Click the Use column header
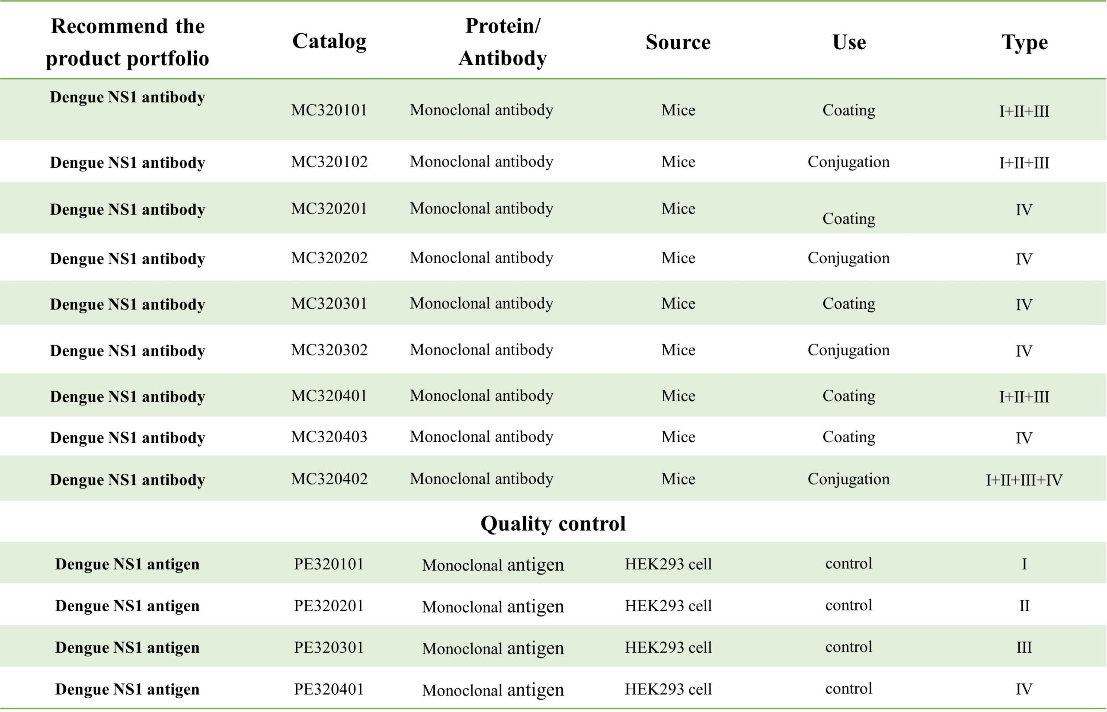This screenshot has width=1107, height=712. pos(848,42)
